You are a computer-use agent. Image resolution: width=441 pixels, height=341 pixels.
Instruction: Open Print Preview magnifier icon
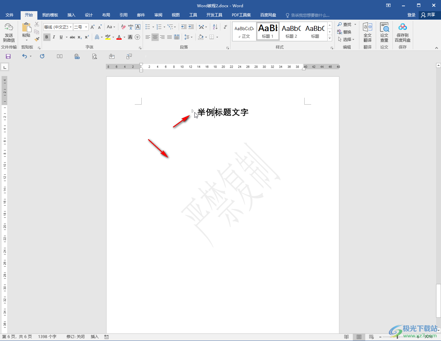[94, 56]
